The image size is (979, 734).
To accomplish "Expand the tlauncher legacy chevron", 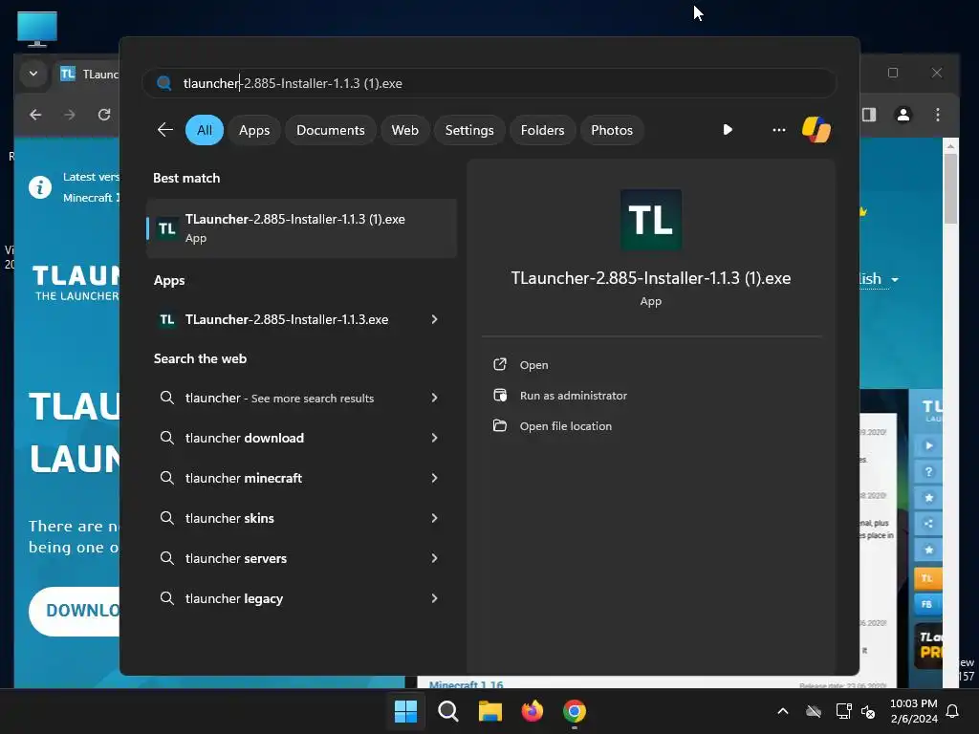I will point(435,598).
